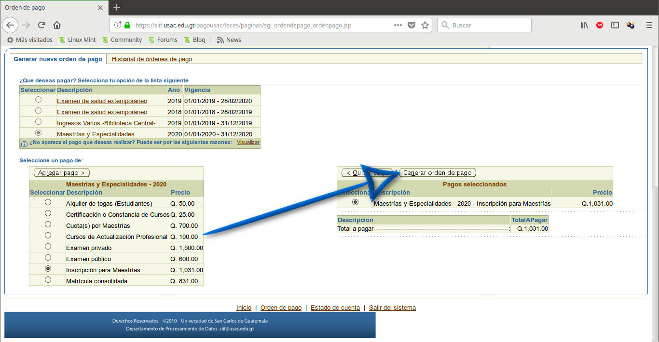Open the Generar nueva orden de pago tab

[x=58, y=59]
